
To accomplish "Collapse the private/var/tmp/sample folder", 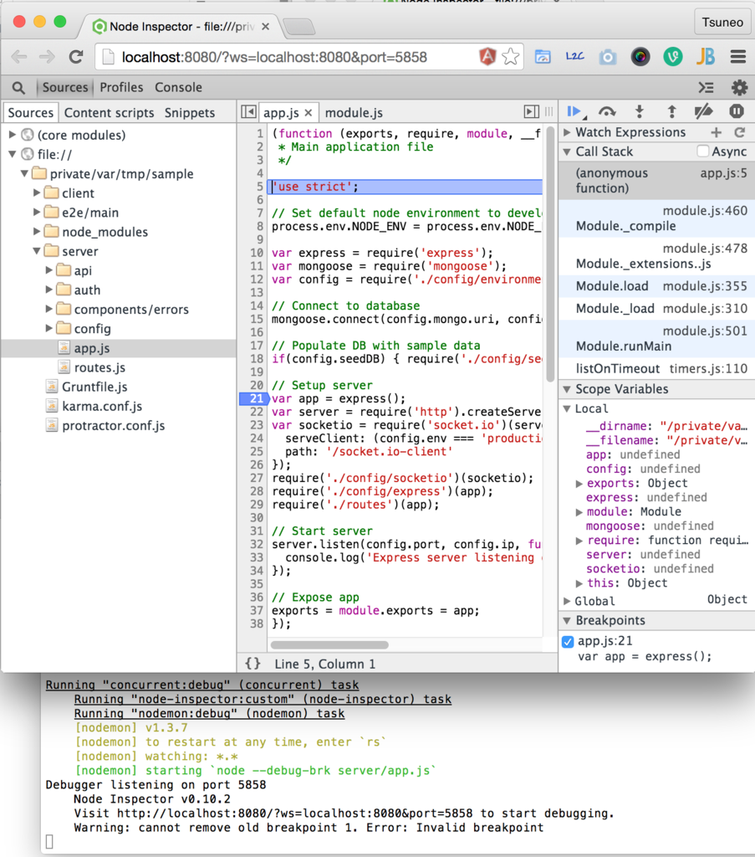I will (24, 174).
